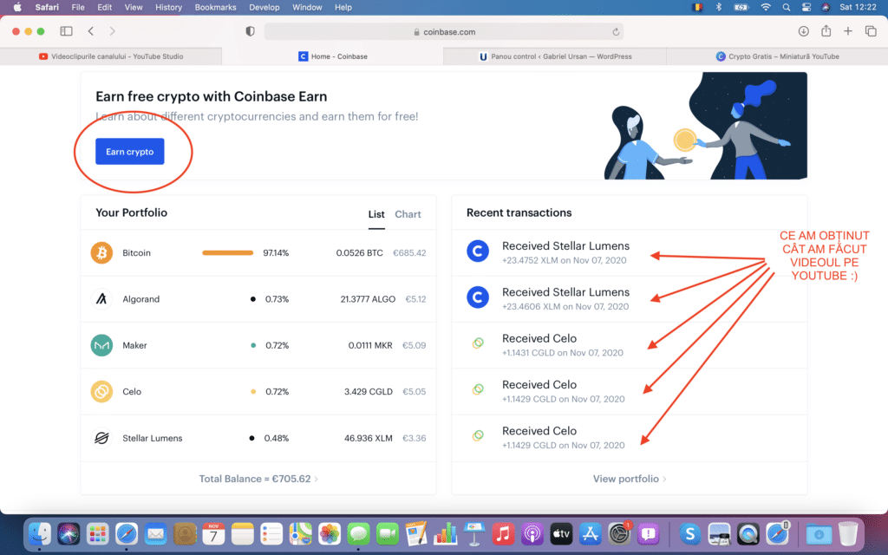Click the coinbase.com address bar
The height and width of the screenshot is (555, 888).
tap(444, 32)
